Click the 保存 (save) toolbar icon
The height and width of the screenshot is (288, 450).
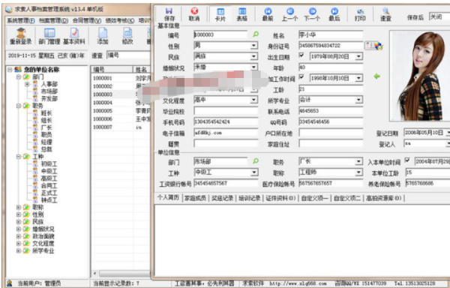pos(169,14)
